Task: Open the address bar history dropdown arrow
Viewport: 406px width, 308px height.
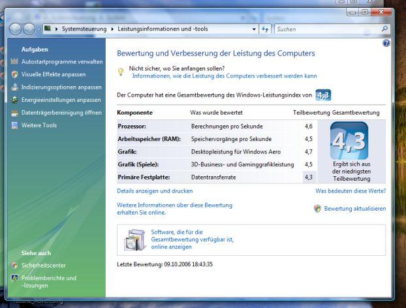Action: pyautogui.click(x=254, y=29)
